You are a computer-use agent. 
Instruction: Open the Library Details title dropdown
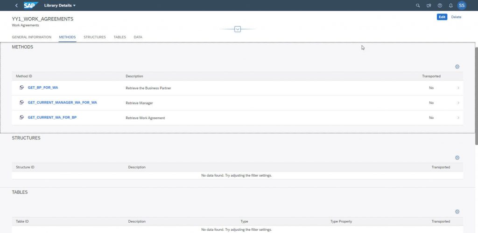coord(60,6)
